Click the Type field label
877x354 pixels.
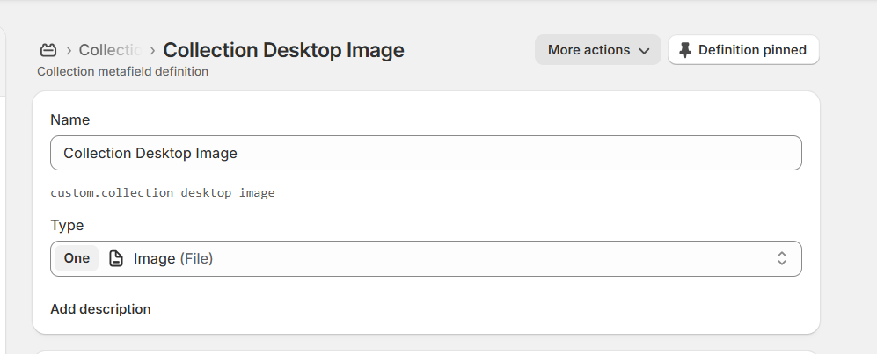tap(67, 225)
